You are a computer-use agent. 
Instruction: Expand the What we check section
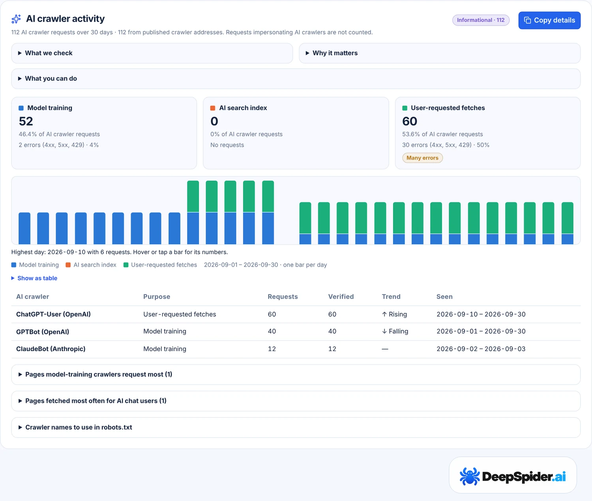pos(152,53)
